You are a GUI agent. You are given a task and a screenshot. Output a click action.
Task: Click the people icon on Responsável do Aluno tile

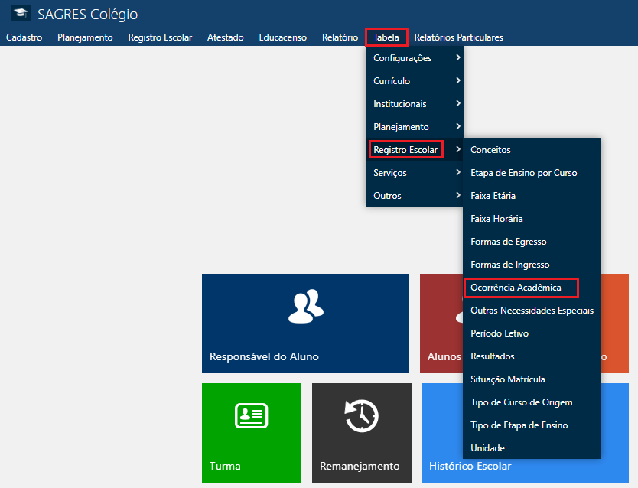[x=305, y=304]
